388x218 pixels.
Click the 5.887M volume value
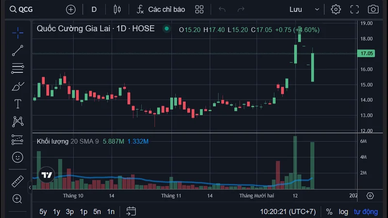coord(113,141)
